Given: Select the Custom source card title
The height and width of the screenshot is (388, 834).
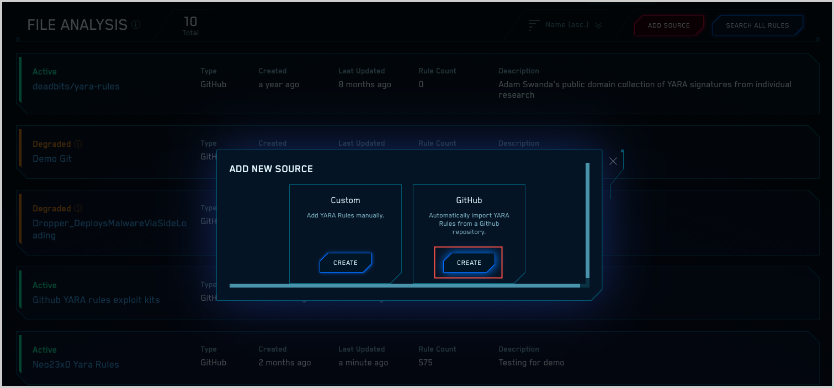Looking at the screenshot, I should (x=346, y=200).
